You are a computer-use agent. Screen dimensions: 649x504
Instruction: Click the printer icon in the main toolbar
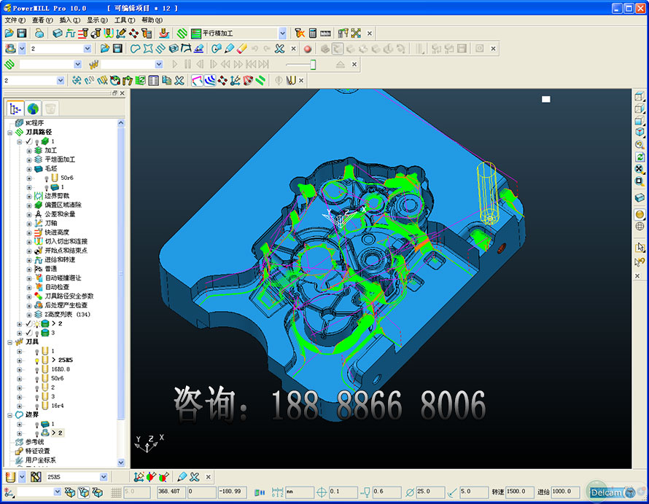[39, 34]
